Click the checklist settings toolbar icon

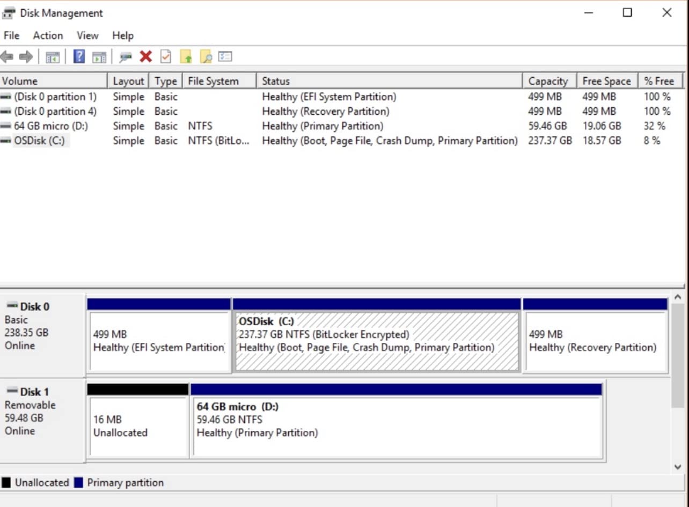(x=225, y=56)
